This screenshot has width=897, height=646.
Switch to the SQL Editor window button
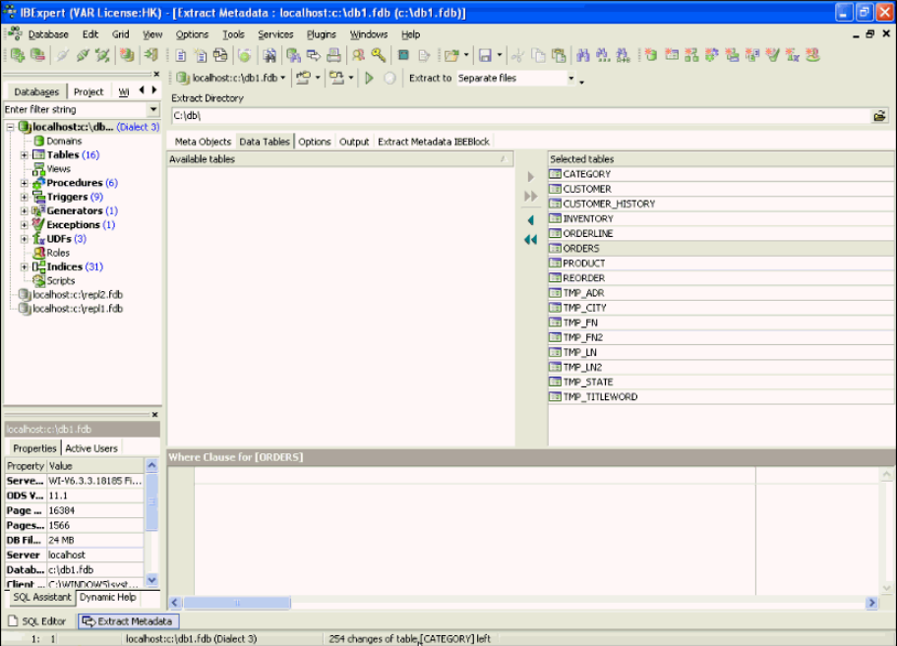click(37, 621)
